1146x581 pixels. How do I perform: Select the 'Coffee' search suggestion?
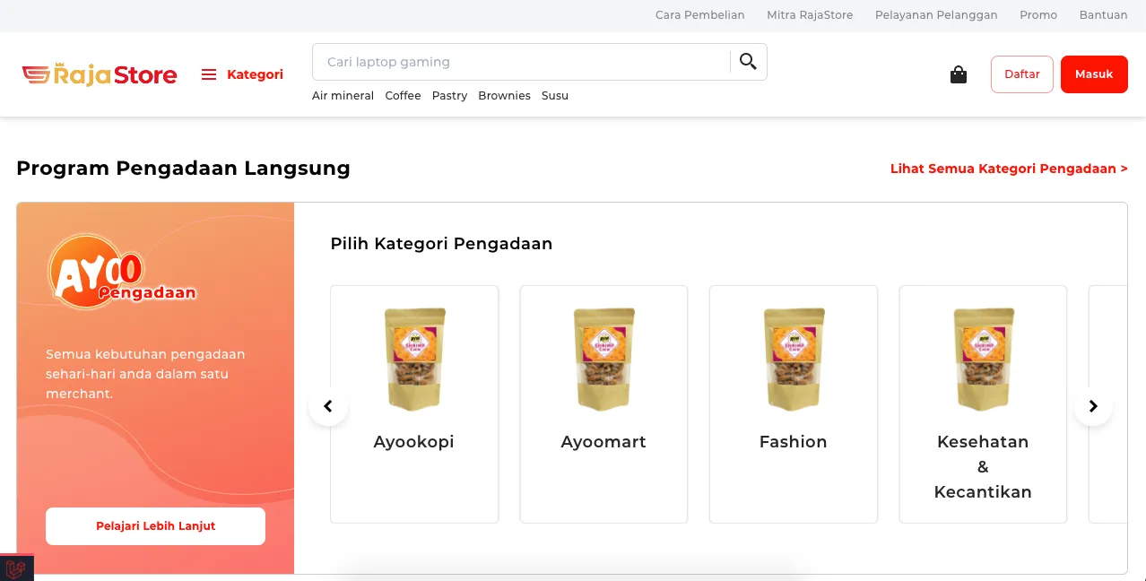(403, 96)
